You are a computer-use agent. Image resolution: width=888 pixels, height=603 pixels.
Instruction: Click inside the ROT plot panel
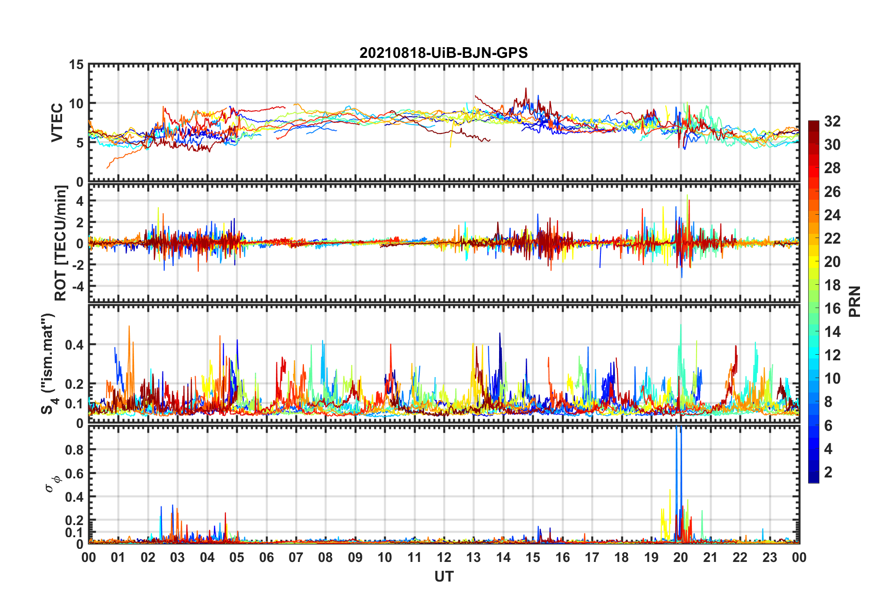(444, 243)
